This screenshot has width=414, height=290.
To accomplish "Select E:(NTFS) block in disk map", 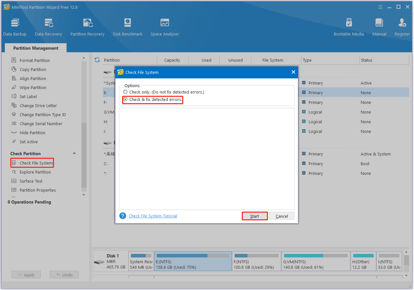I will point(193,261).
